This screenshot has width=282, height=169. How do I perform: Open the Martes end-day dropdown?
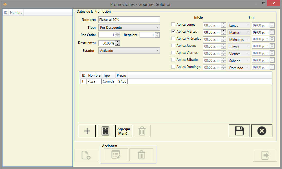tap(239, 32)
